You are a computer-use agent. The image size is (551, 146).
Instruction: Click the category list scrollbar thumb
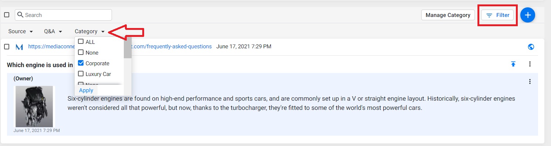[x=127, y=48]
